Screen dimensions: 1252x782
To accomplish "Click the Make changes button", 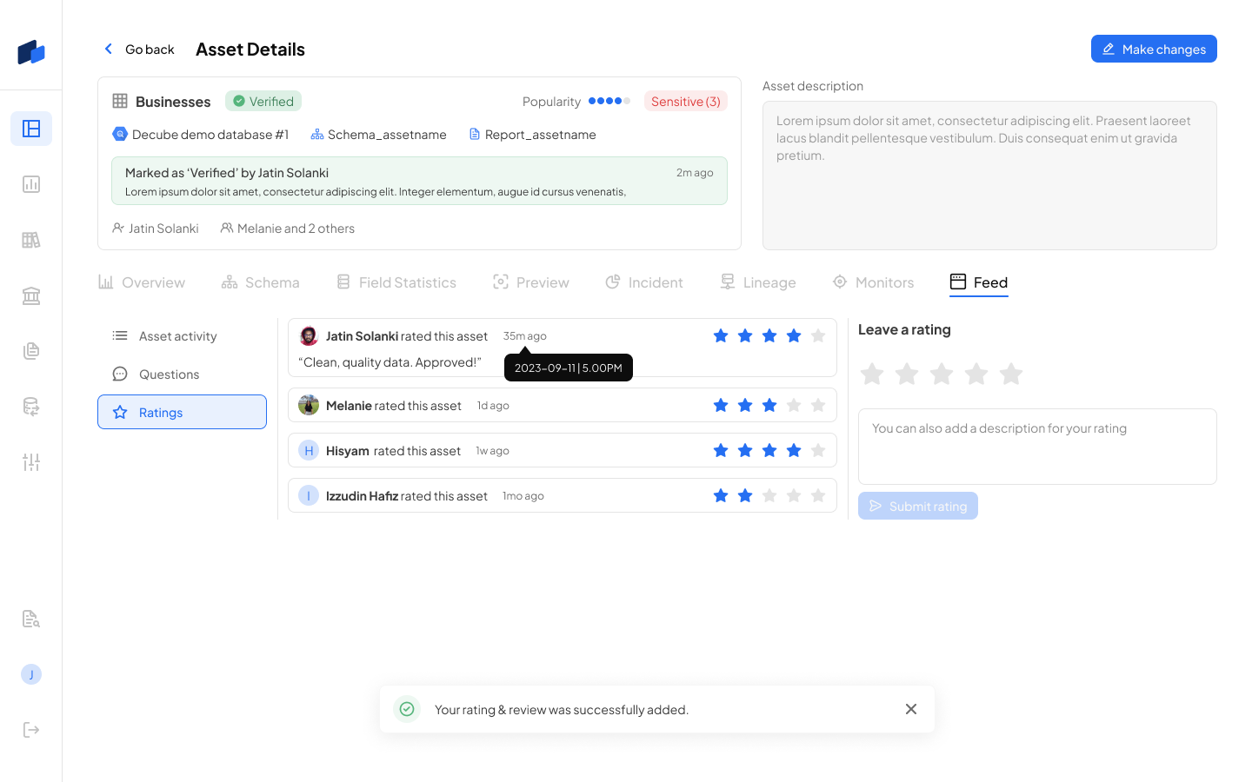I will click(1153, 50).
